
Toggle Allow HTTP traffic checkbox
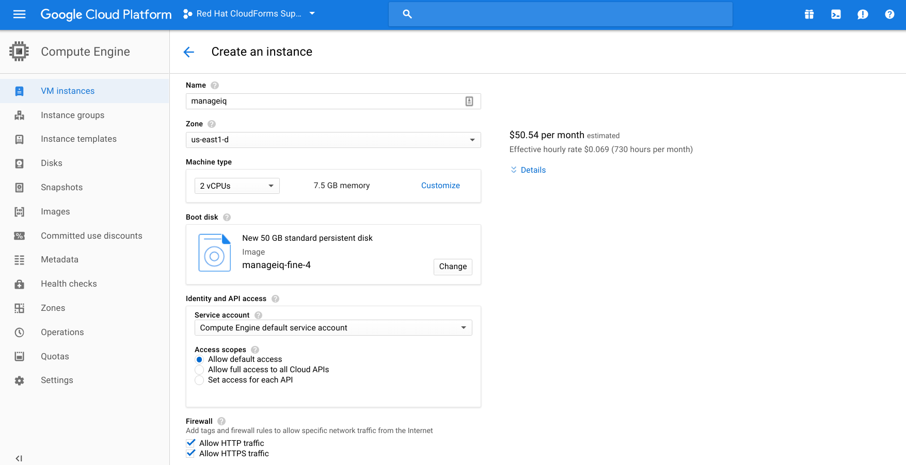[190, 443]
